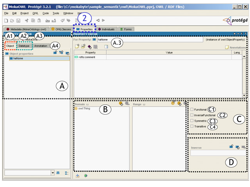Click the Redo arrow toolbar icon
Screen dimensions: 250x187
click(69, 20)
